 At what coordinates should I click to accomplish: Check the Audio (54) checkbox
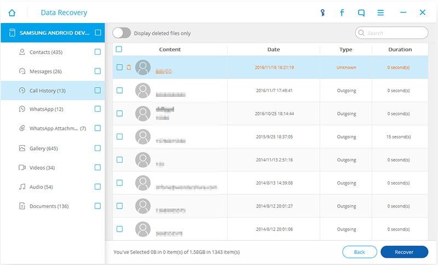(x=97, y=187)
